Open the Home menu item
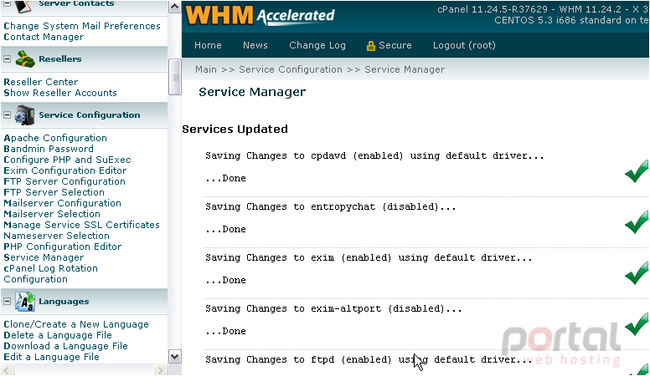Screen dimensions: 650x376 tap(208, 45)
